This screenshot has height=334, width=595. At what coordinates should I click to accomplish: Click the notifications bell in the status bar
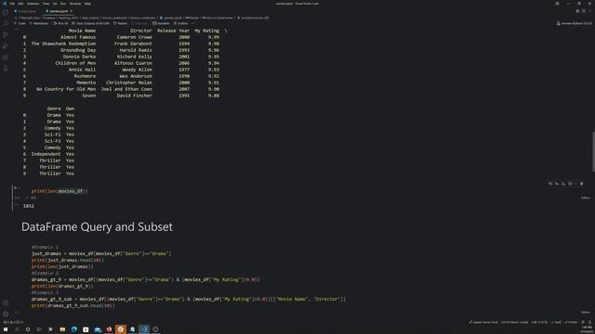point(590,322)
